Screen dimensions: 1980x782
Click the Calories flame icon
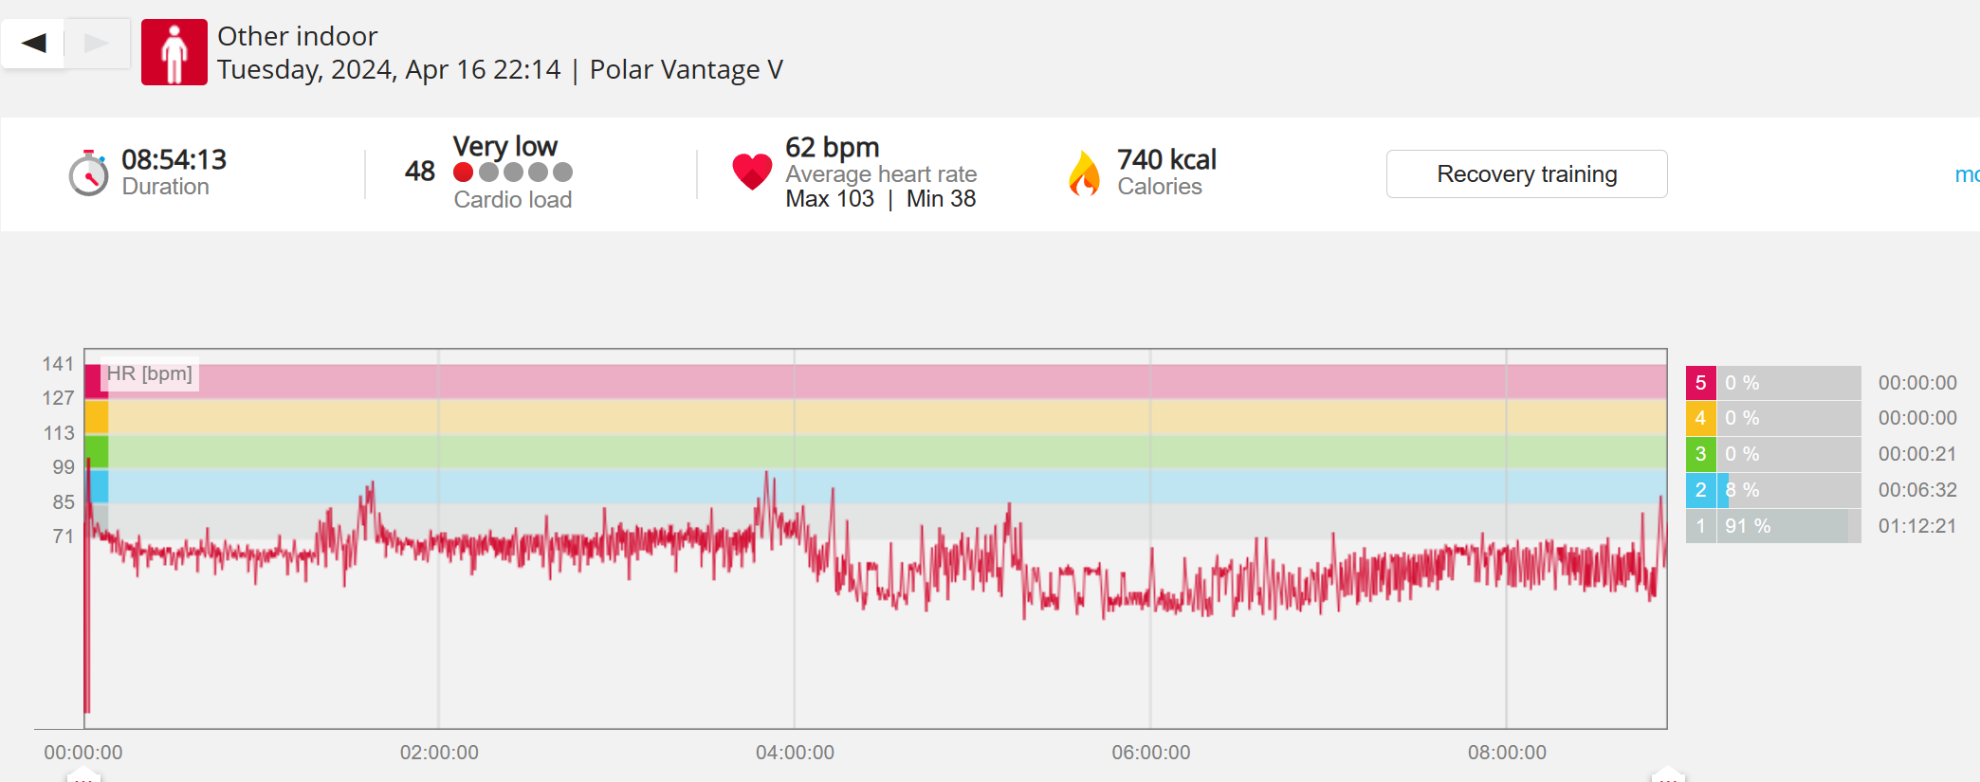coord(1084,173)
